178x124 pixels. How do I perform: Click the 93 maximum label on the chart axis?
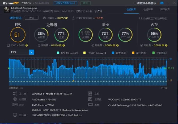coord(171,59)
